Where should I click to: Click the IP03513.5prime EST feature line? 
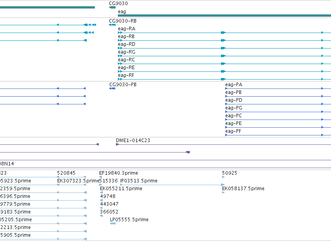point(172,185)
